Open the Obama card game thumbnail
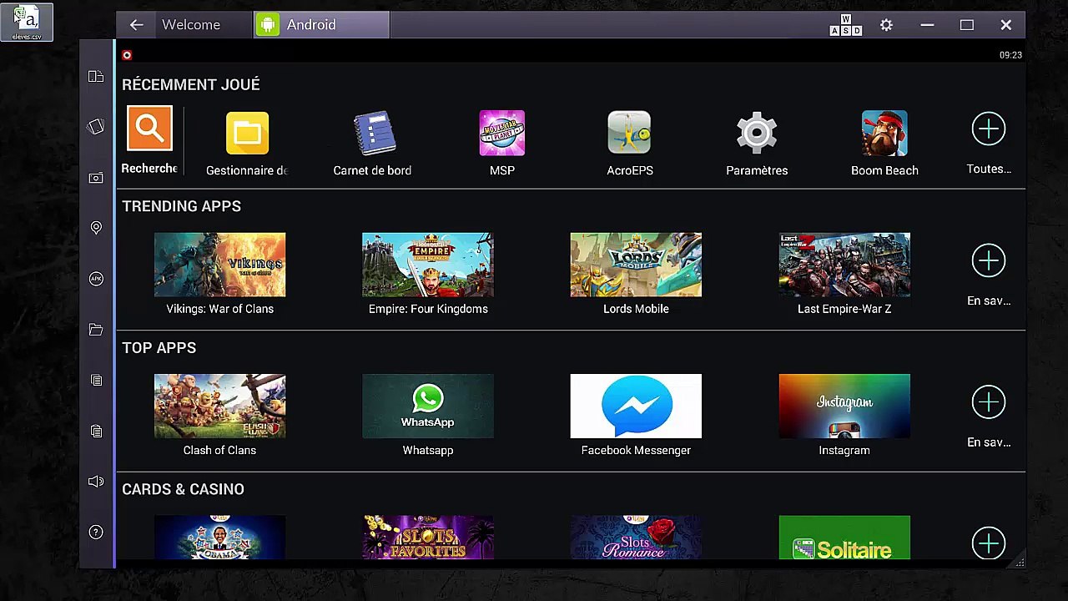 pyautogui.click(x=219, y=538)
